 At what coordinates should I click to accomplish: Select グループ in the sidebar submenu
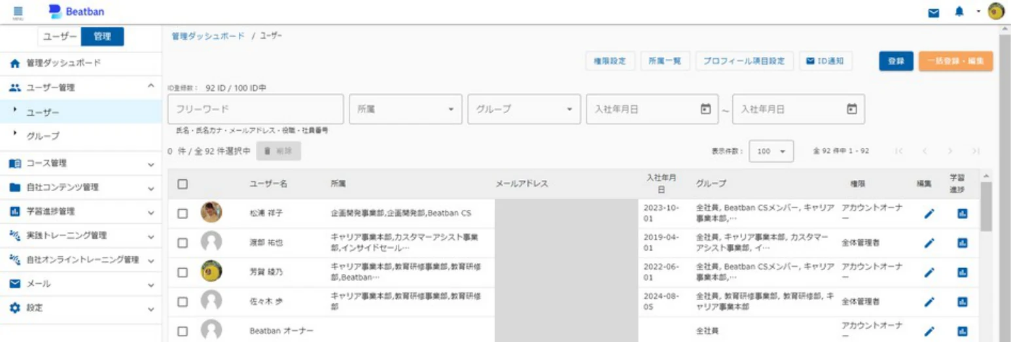(80, 136)
